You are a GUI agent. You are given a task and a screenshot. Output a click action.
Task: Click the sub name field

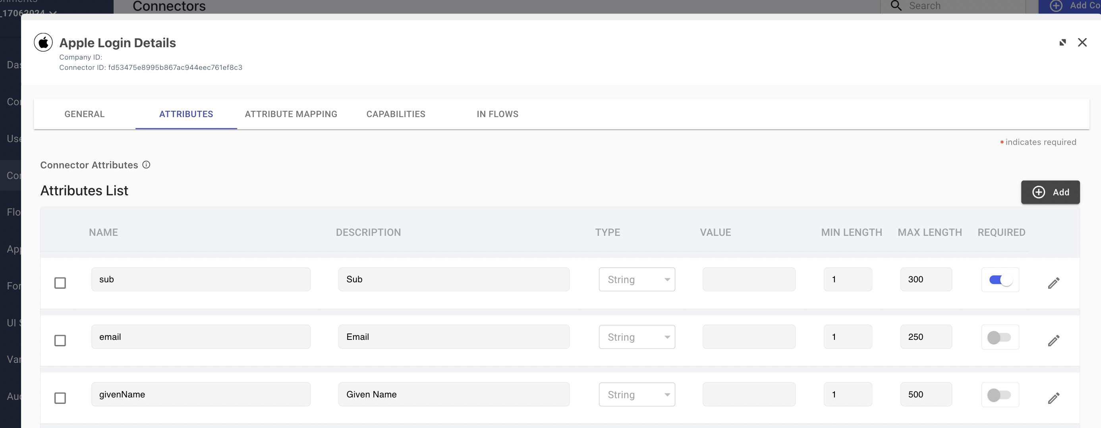201,280
